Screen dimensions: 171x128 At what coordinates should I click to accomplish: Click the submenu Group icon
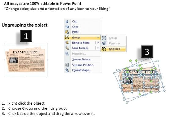pos(104,38)
